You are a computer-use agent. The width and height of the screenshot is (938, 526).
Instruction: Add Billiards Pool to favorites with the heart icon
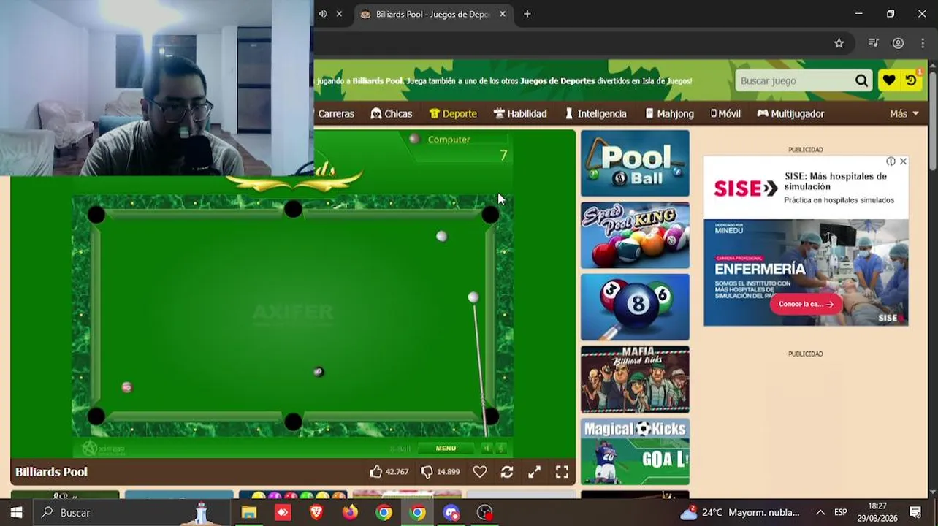pyautogui.click(x=480, y=472)
